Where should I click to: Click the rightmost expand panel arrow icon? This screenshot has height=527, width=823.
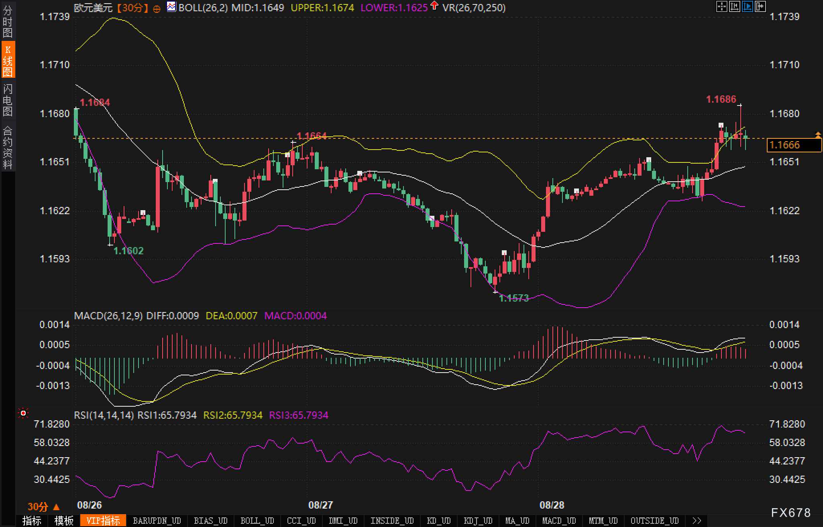tap(760, 6)
